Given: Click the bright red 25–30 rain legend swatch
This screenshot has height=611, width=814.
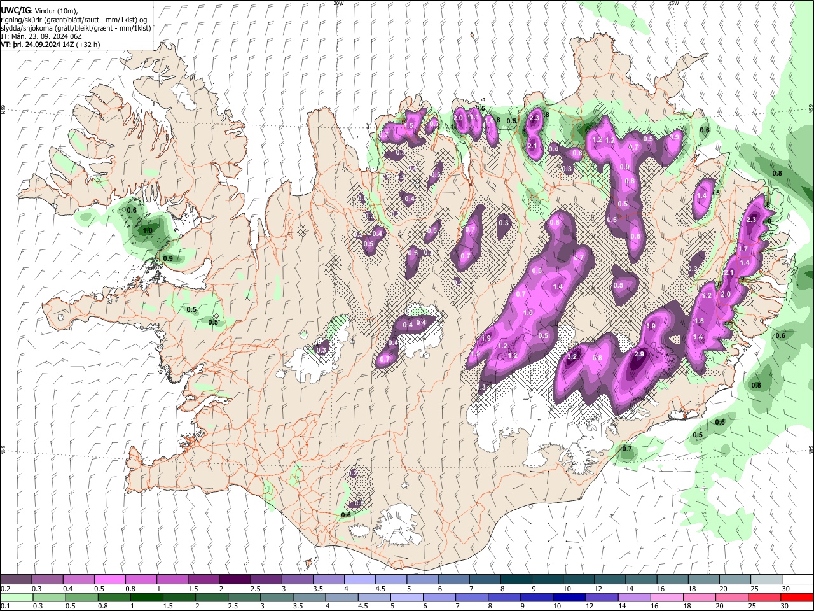Looking at the screenshot, I should coord(796,597).
